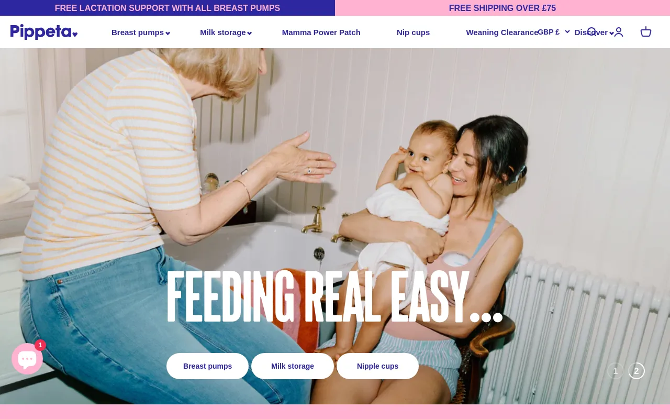This screenshot has height=419, width=670.
Task: Click the Nipple cups hero button
Action: 377,366
